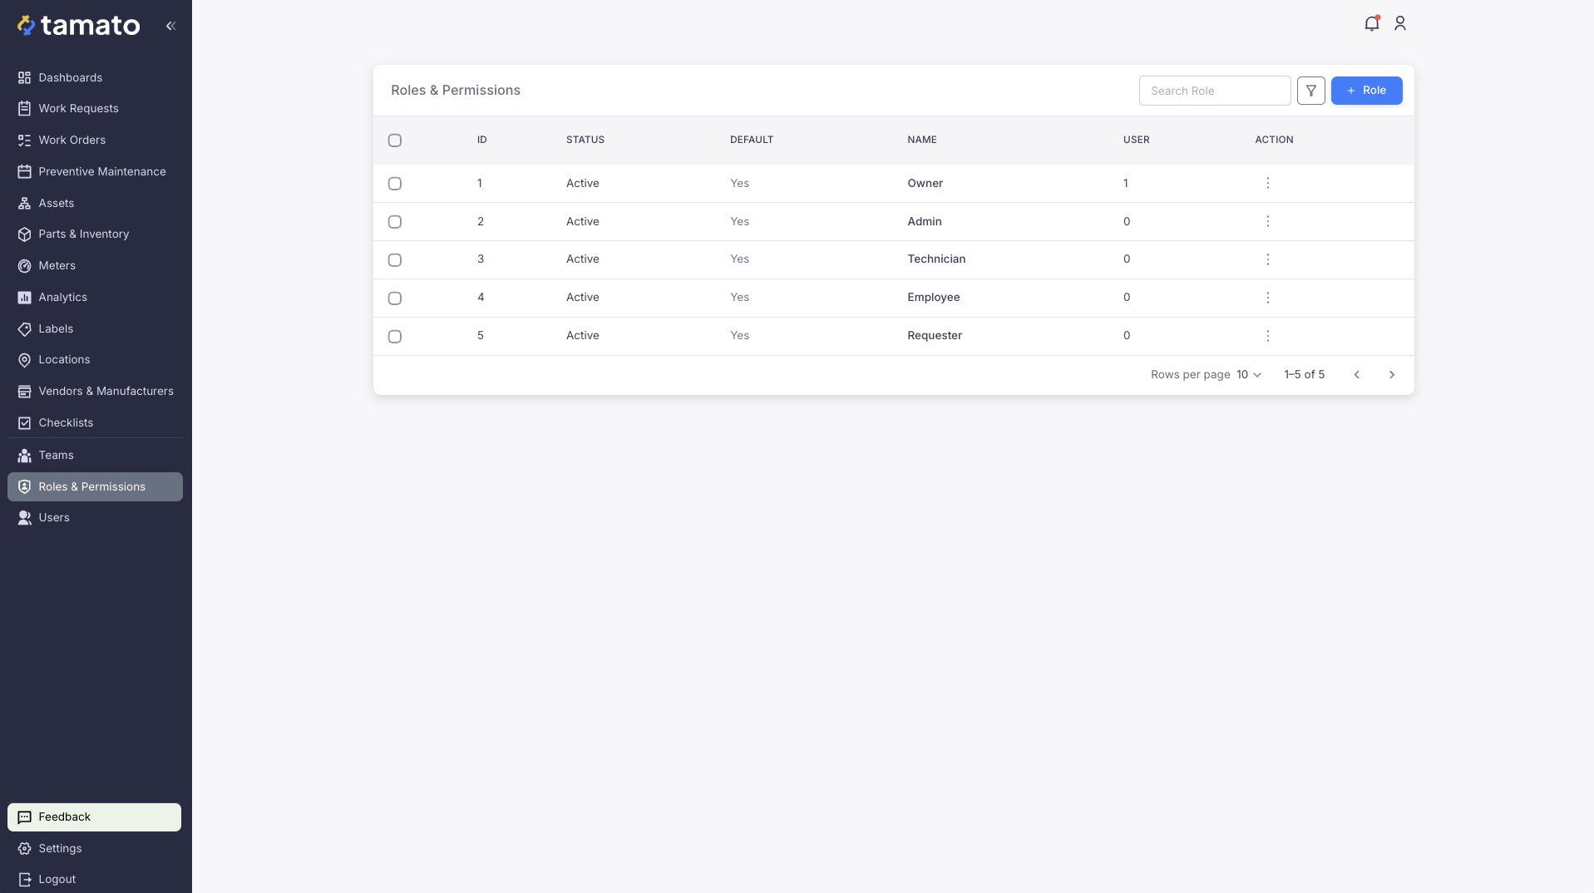Open three-dot action menu for Owner
Viewport: 1594px width, 893px height.
tap(1267, 183)
